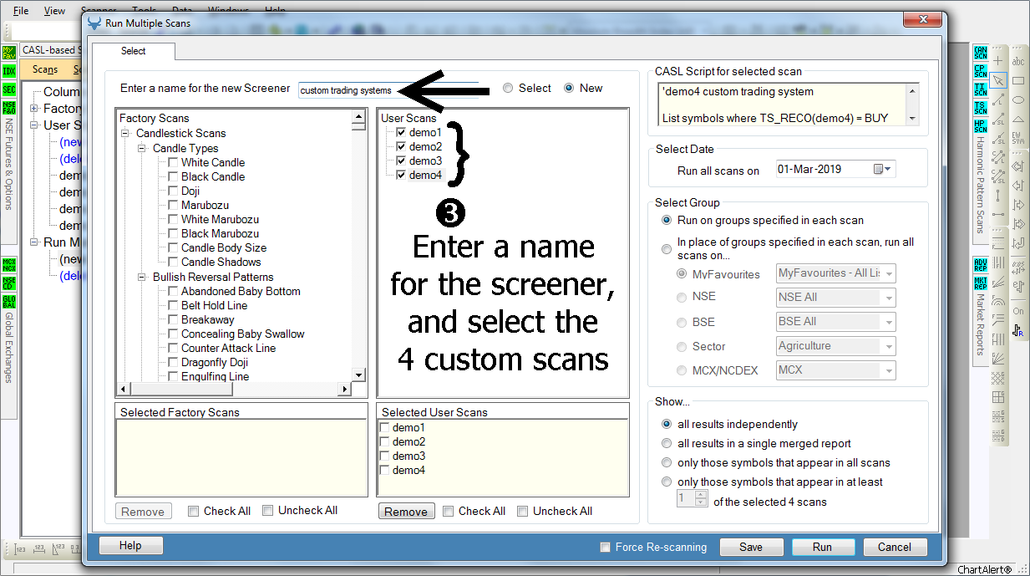Image resolution: width=1030 pixels, height=576 pixels.
Task: Collapse the Candle Types tree node
Action: [142, 148]
